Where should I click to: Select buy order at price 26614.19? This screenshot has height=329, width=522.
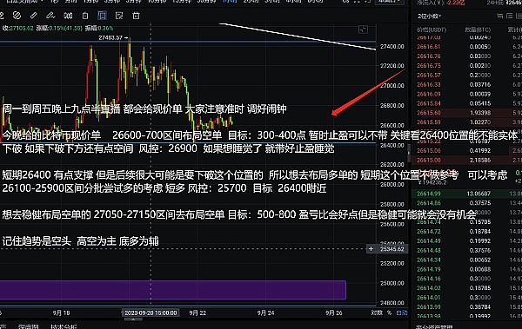[466, 269]
